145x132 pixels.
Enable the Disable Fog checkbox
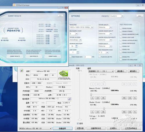[121, 49]
